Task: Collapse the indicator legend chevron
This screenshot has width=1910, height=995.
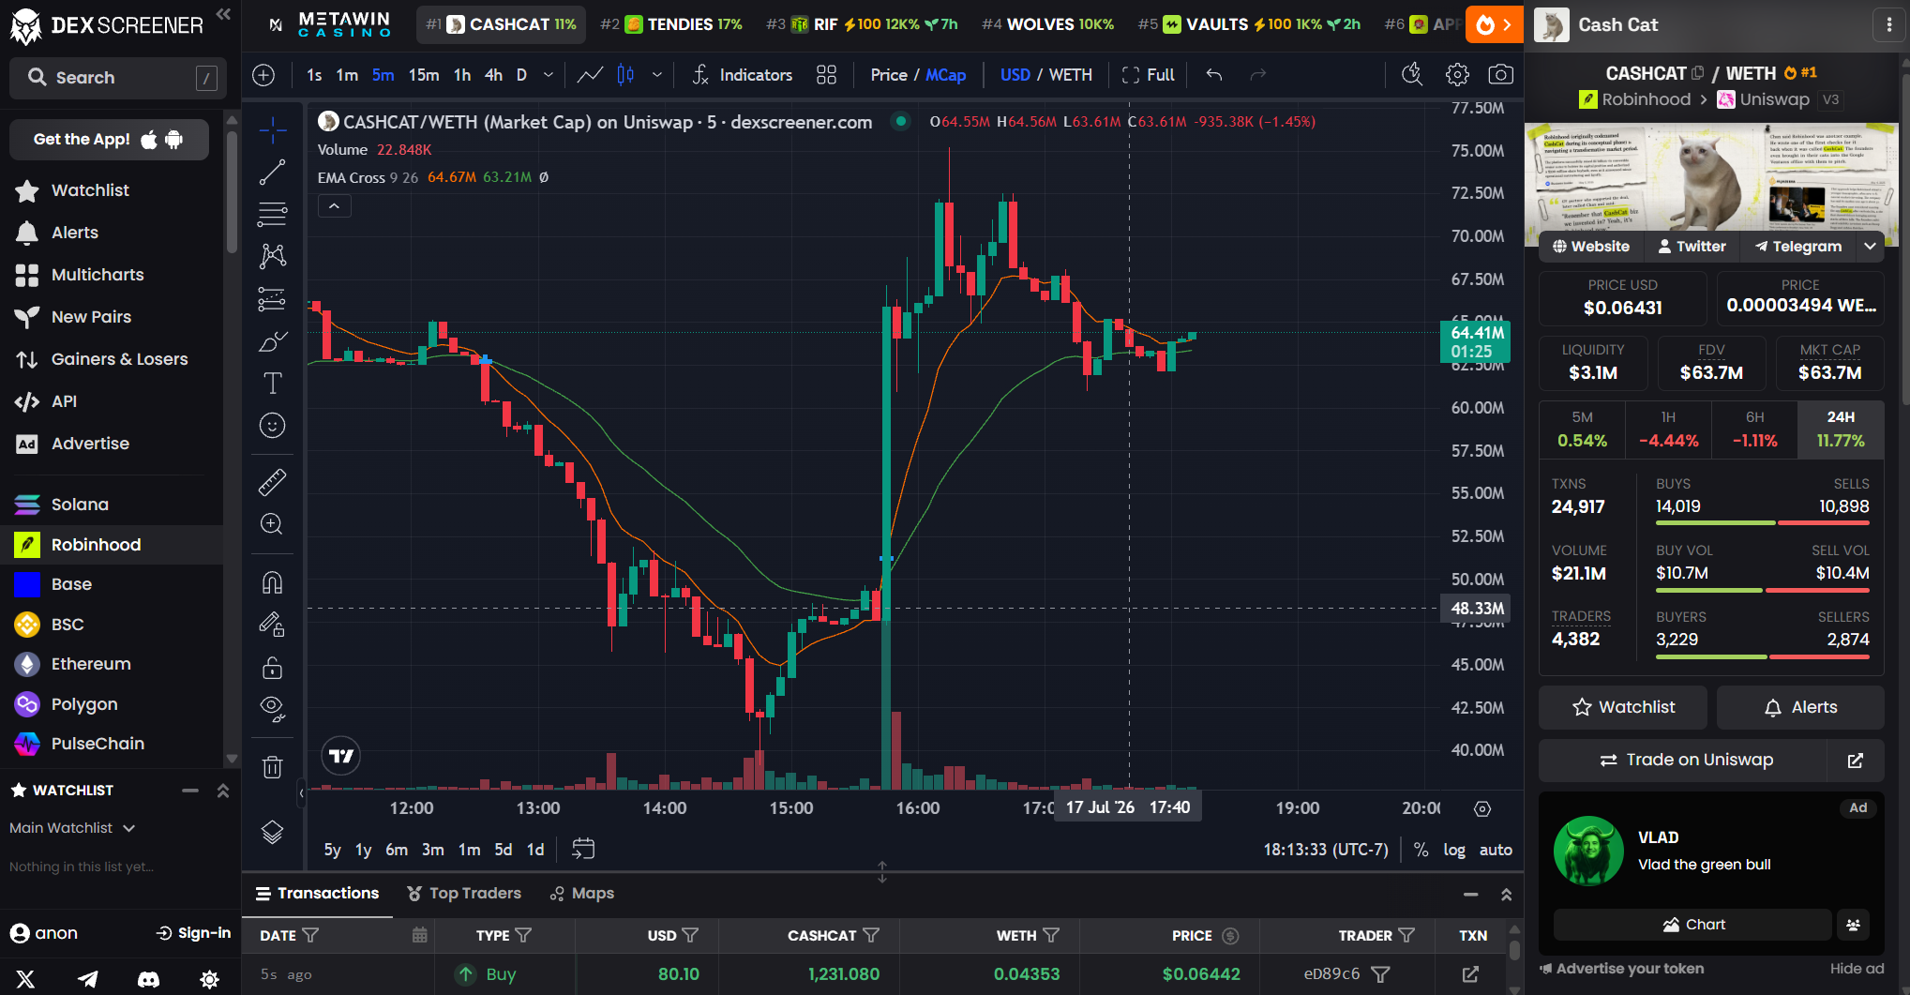Action: (335, 206)
